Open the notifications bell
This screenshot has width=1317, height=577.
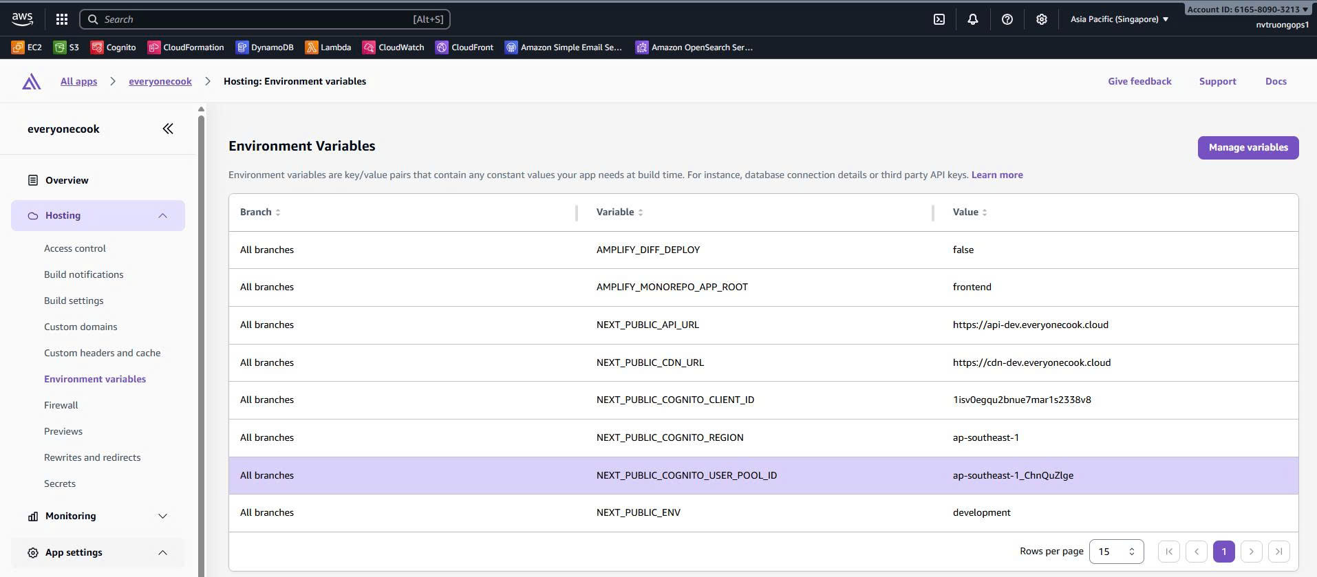pyautogui.click(x=973, y=19)
